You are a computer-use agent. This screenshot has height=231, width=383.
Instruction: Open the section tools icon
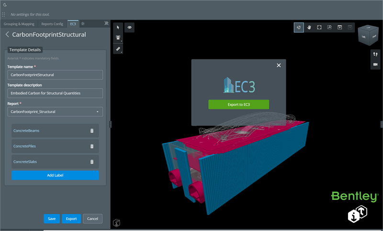tap(118, 38)
